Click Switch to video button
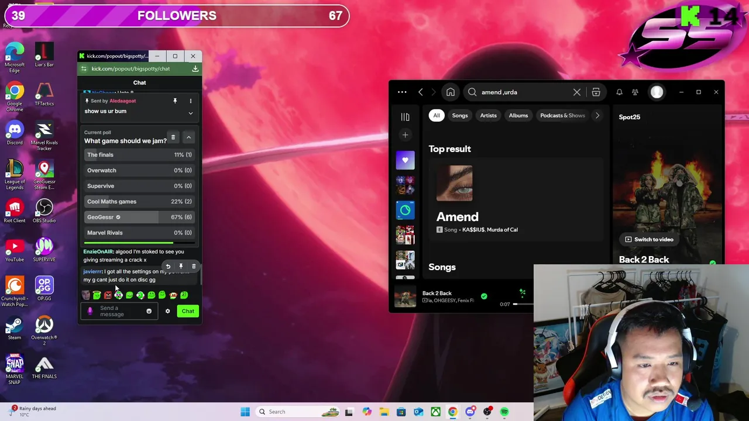Screen dimensions: 749x421 649,239
